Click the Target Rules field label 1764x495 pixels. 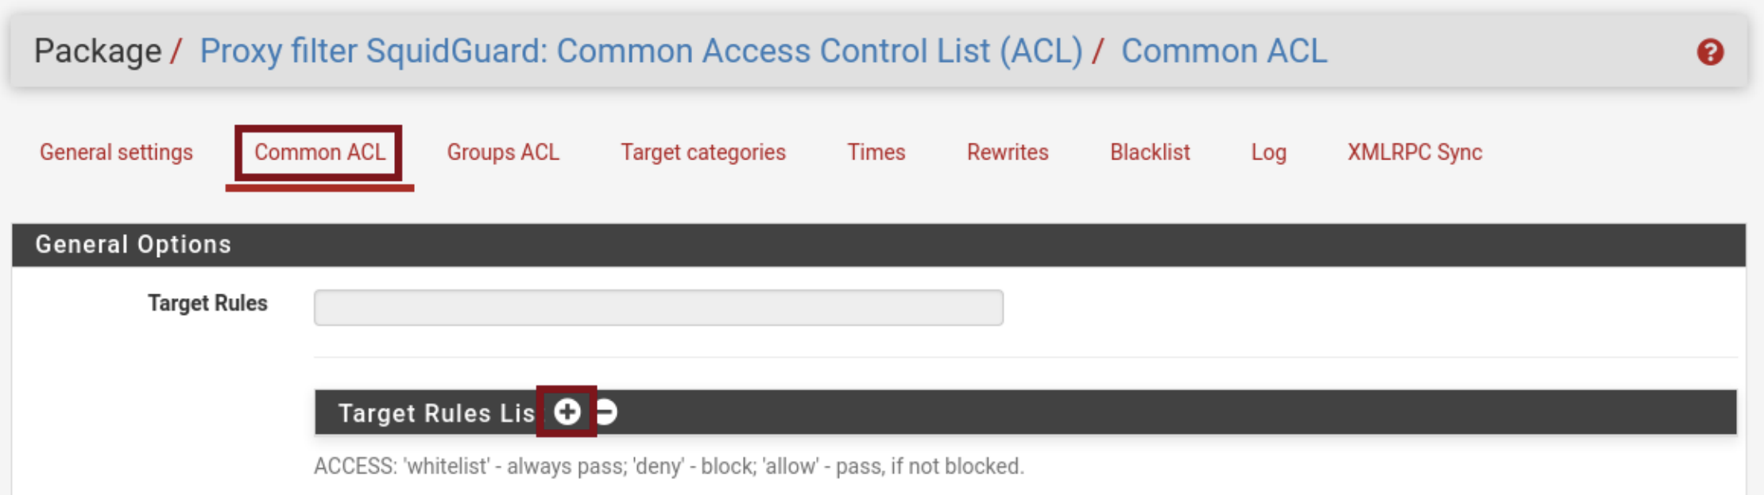pos(207,303)
